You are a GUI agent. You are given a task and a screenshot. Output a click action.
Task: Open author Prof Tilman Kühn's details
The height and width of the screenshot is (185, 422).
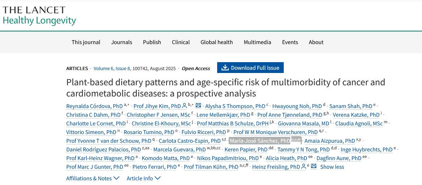pyautogui.click(x=211, y=167)
